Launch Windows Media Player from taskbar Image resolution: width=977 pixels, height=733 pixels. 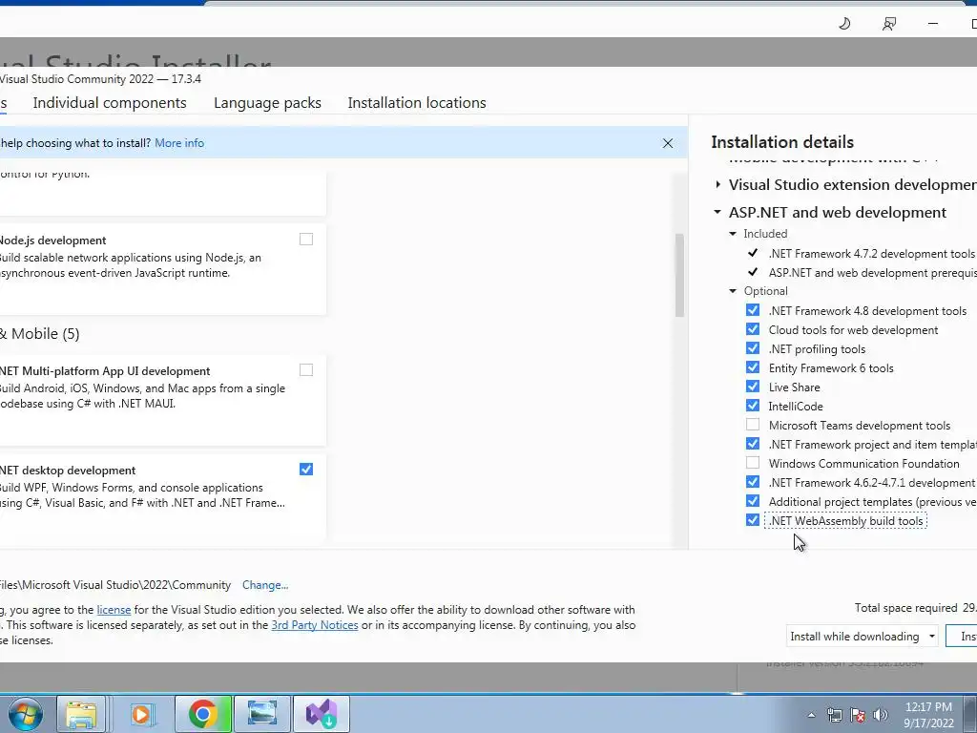tap(143, 714)
